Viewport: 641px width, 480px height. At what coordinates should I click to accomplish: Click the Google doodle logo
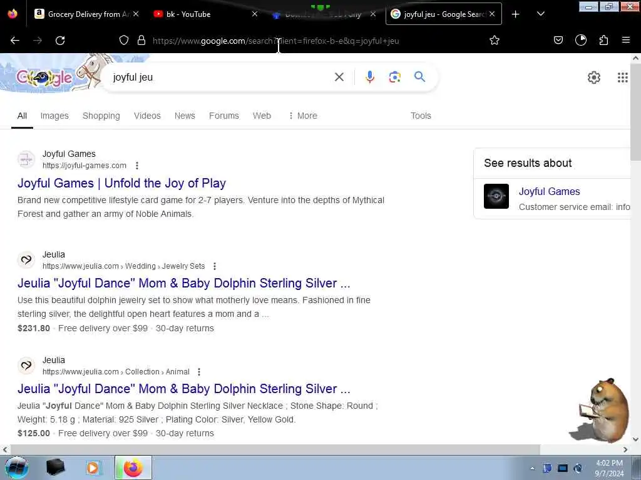point(44,77)
